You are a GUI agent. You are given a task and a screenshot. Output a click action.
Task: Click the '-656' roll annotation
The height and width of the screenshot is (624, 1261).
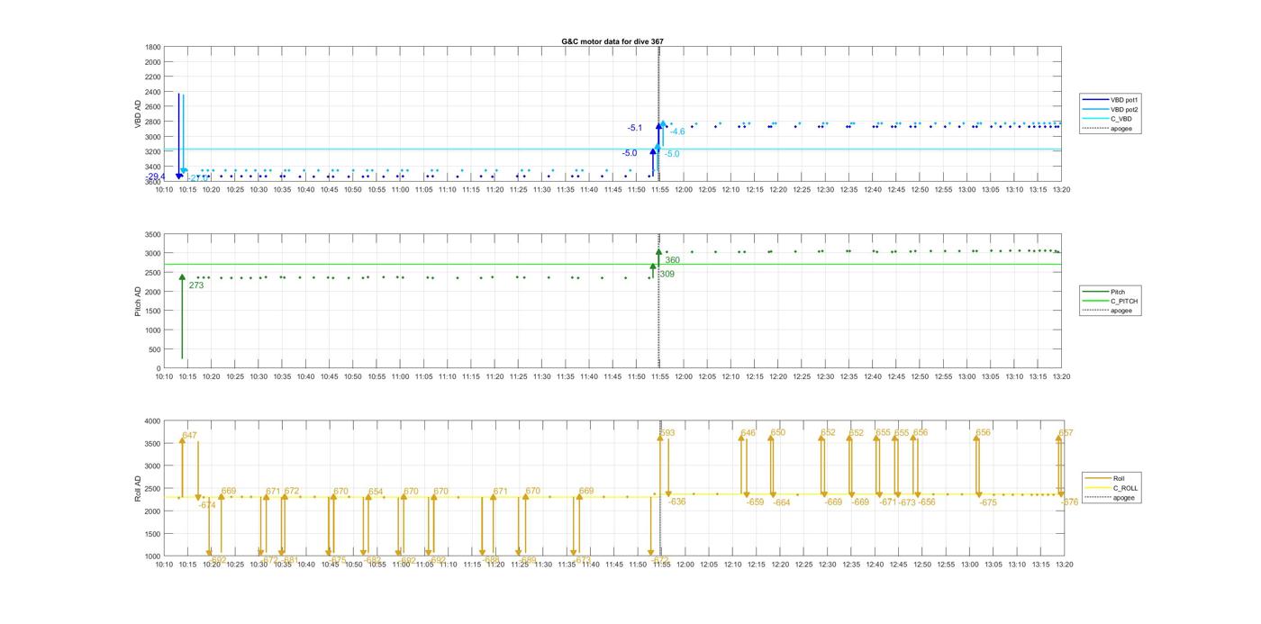click(x=927, y=502)
